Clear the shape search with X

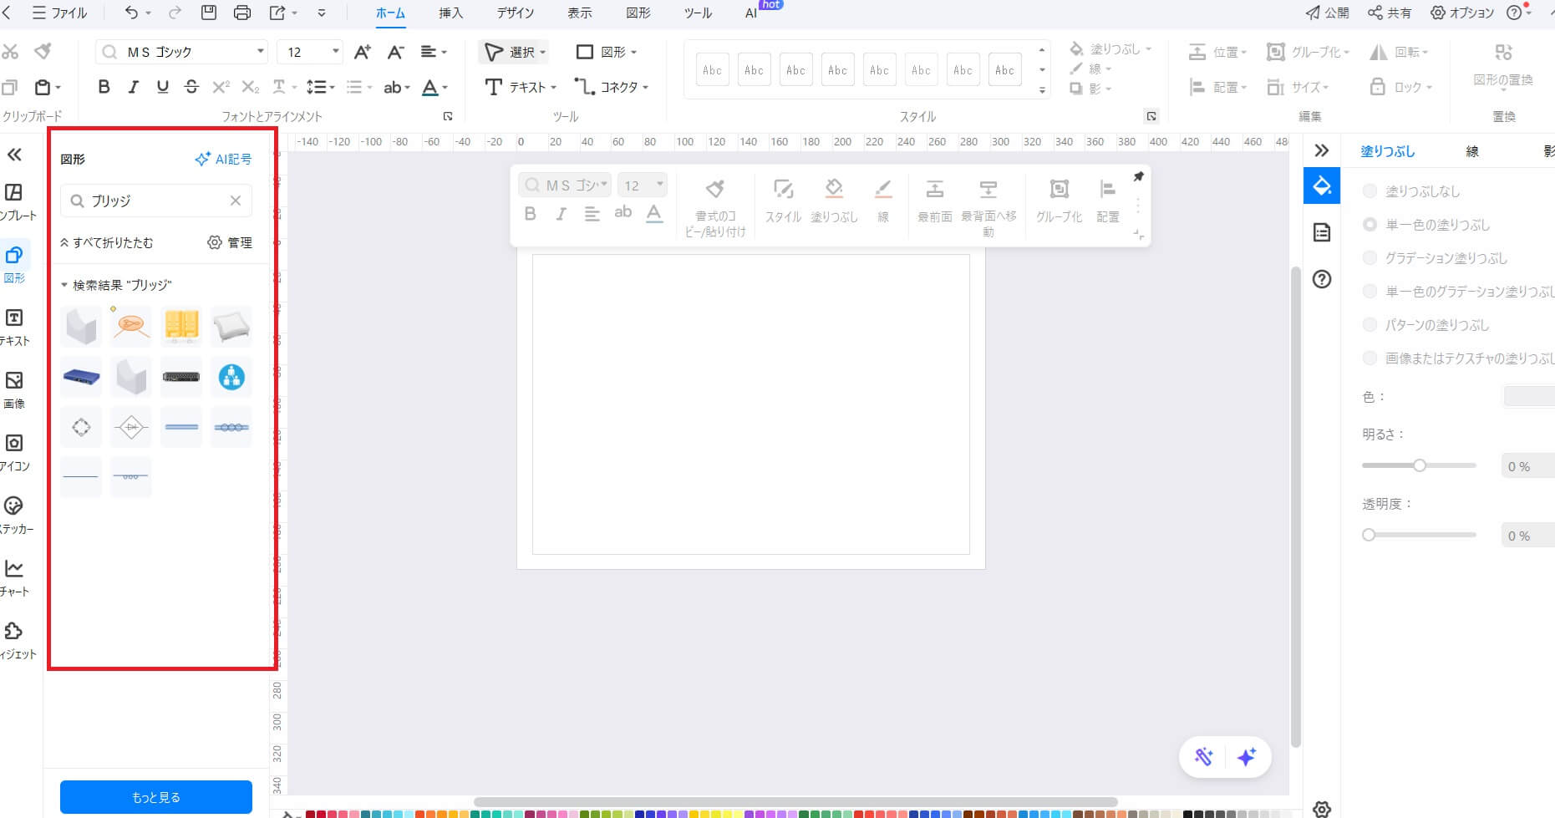tap(236, 201)
